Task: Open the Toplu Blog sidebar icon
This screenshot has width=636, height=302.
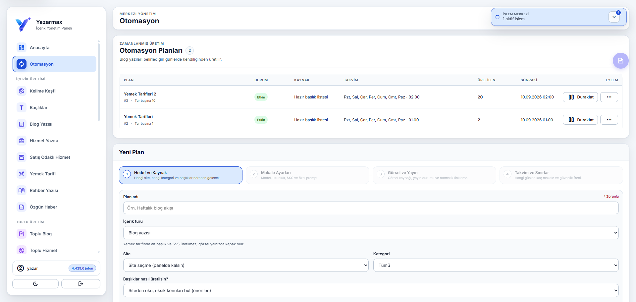Action: point(22,234)
